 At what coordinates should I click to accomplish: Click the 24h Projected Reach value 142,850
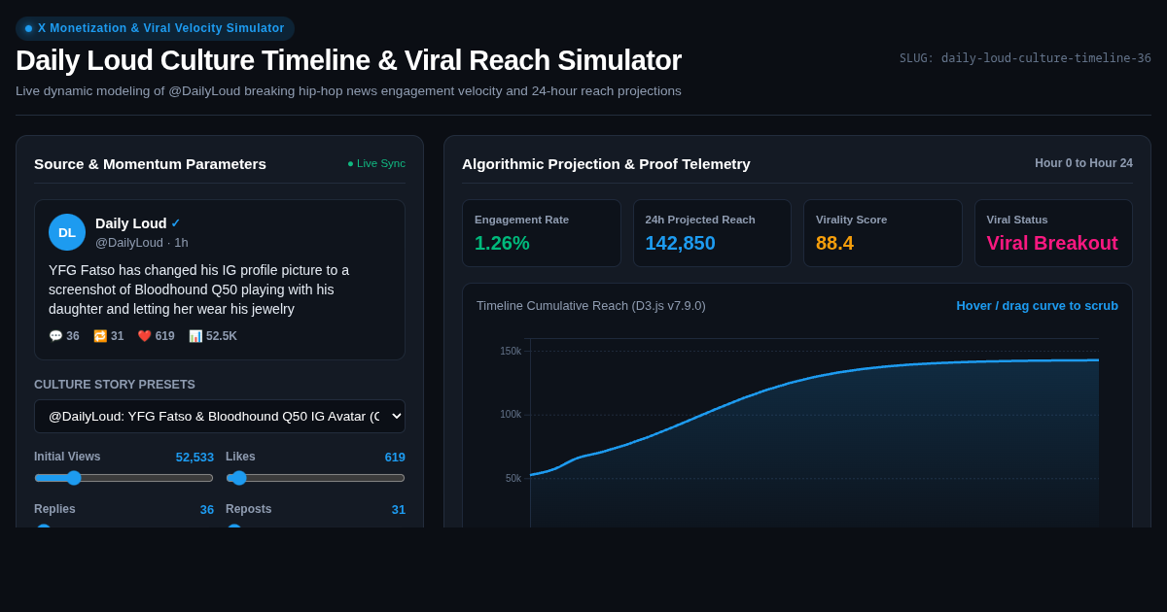coord(680,243)
